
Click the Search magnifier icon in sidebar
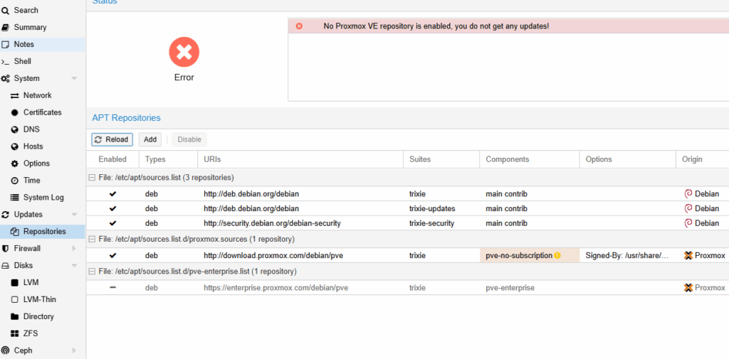[x=5, y=10]
